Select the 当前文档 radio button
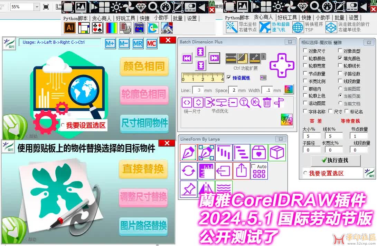This screenshot has width=377, height=246. [340, 103]
